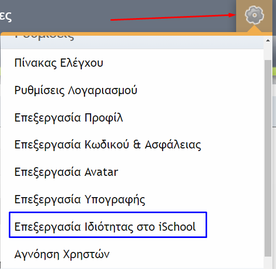Screen dimensions: 276x269
Task: Click the scrollbar up arrow
Action: click(268, 41)
